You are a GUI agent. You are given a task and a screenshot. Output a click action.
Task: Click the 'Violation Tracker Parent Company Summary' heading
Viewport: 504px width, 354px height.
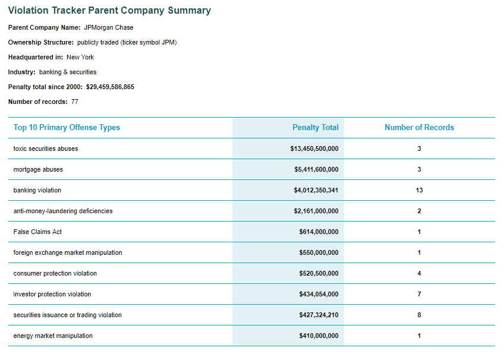click(109, 10)
